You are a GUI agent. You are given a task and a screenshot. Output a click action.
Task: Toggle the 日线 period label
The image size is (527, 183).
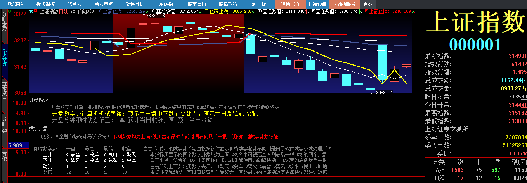[x=63, y=11]
